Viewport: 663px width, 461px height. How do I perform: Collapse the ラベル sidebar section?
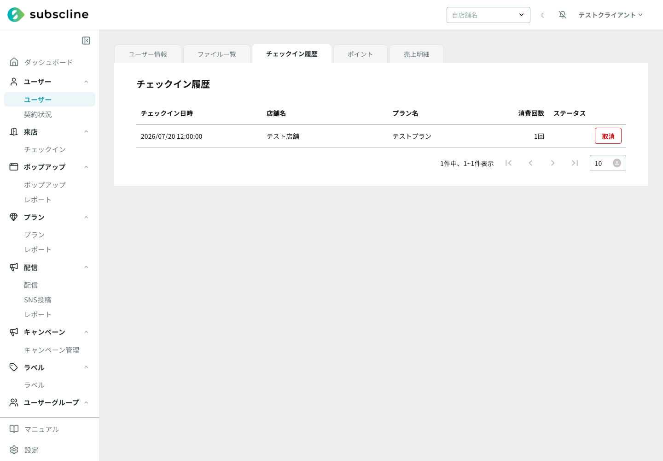pos(86,367)
